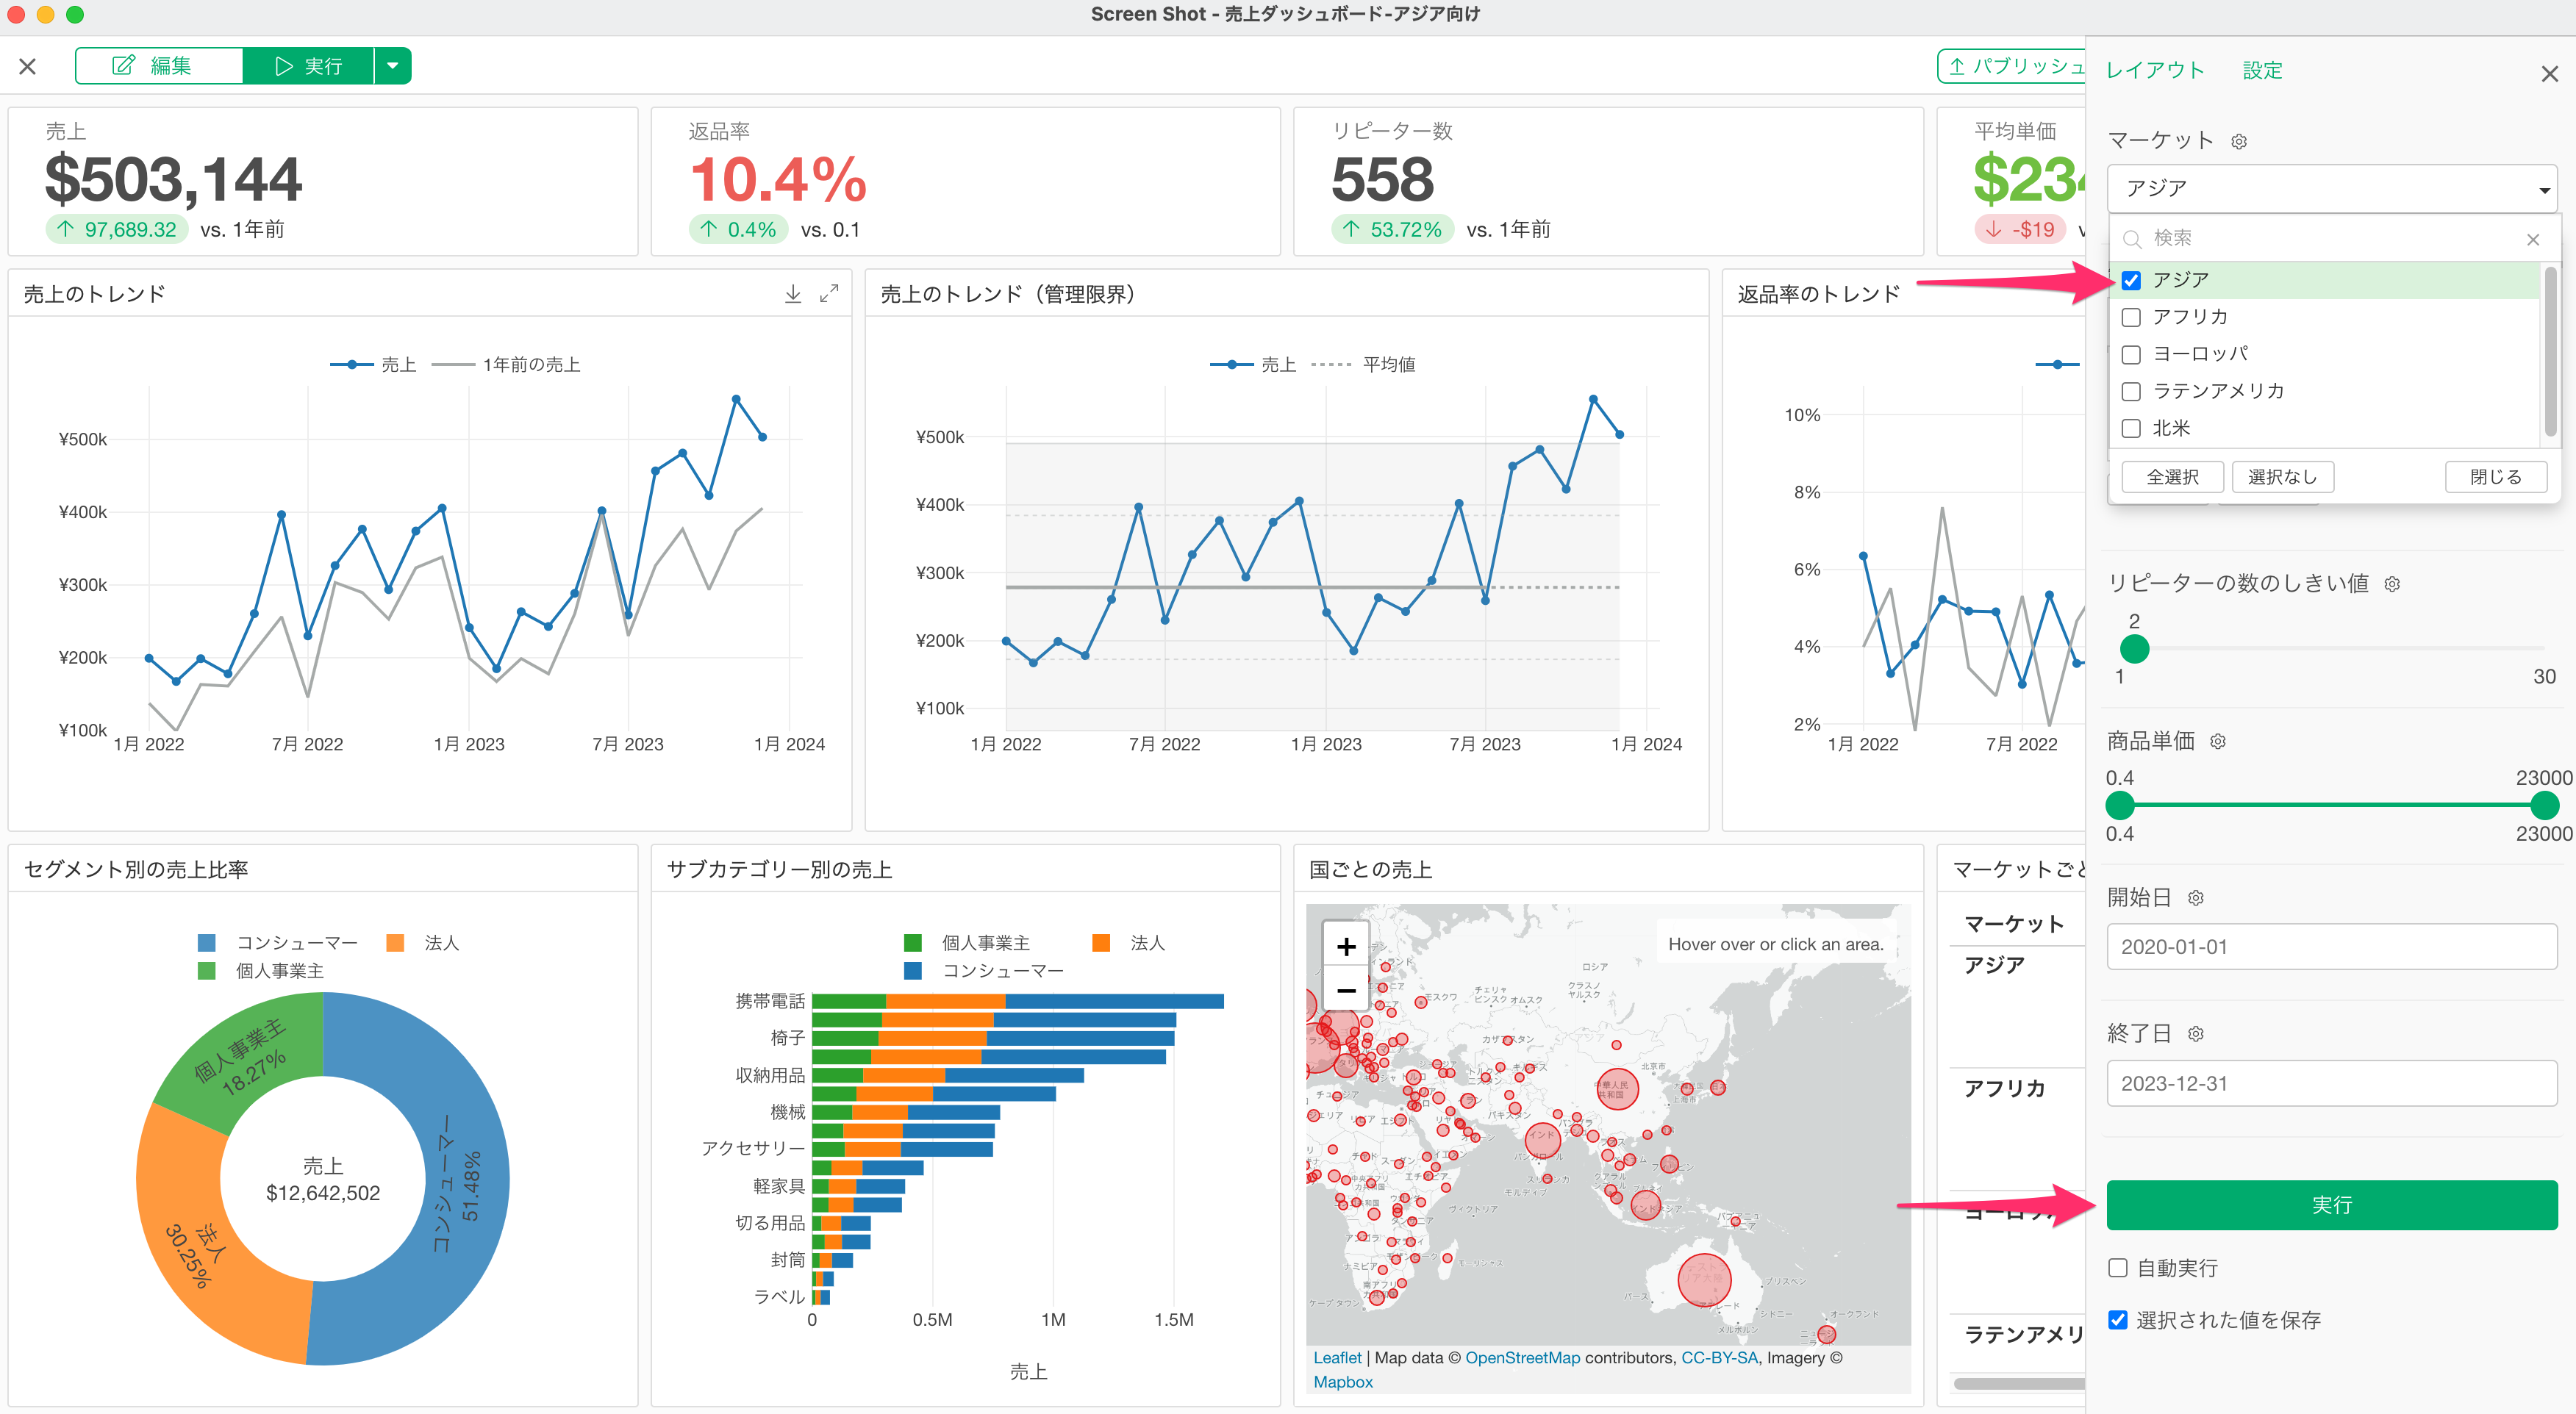Close the dashboard with the top-left X

(28, 66)
